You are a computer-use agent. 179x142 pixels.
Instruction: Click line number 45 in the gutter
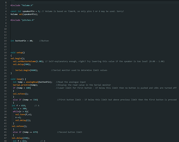(6, 132)
